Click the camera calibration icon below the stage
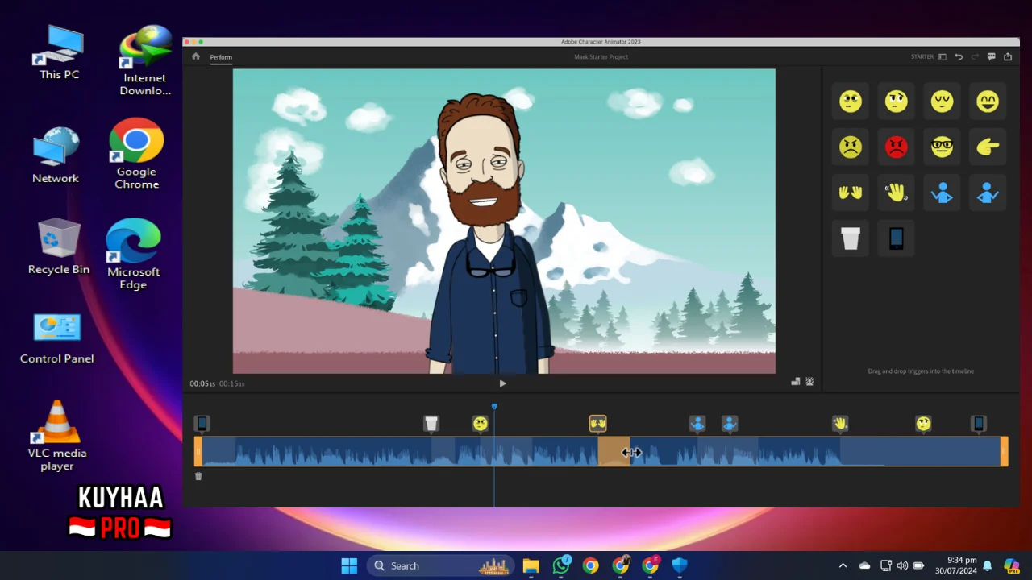 [x=809, y=382]
